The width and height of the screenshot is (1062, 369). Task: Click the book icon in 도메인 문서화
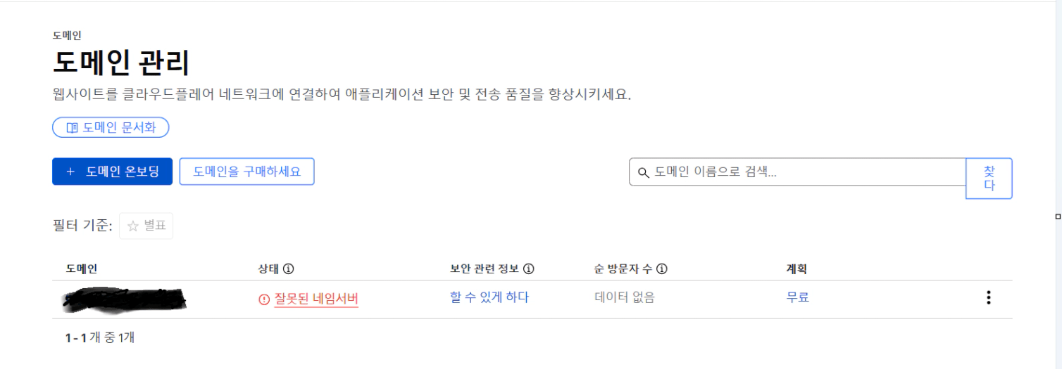pyautogui.click(x=72, y=128)
